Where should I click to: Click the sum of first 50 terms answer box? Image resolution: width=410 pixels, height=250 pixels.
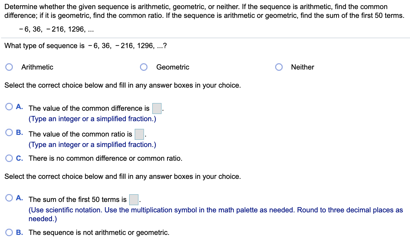point(133,200)
